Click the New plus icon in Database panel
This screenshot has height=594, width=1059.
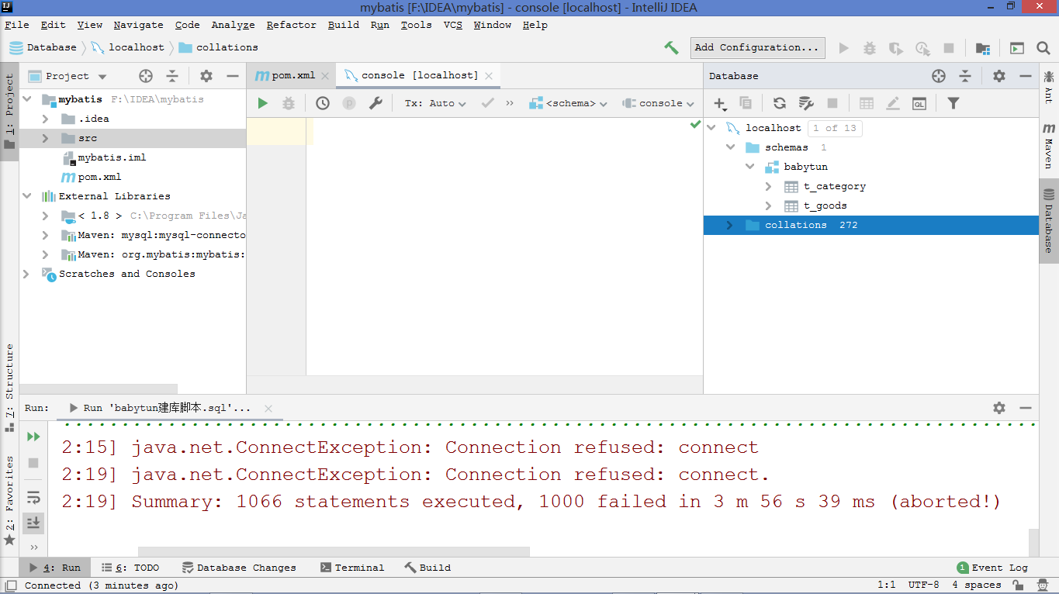(x=722, y=103)
